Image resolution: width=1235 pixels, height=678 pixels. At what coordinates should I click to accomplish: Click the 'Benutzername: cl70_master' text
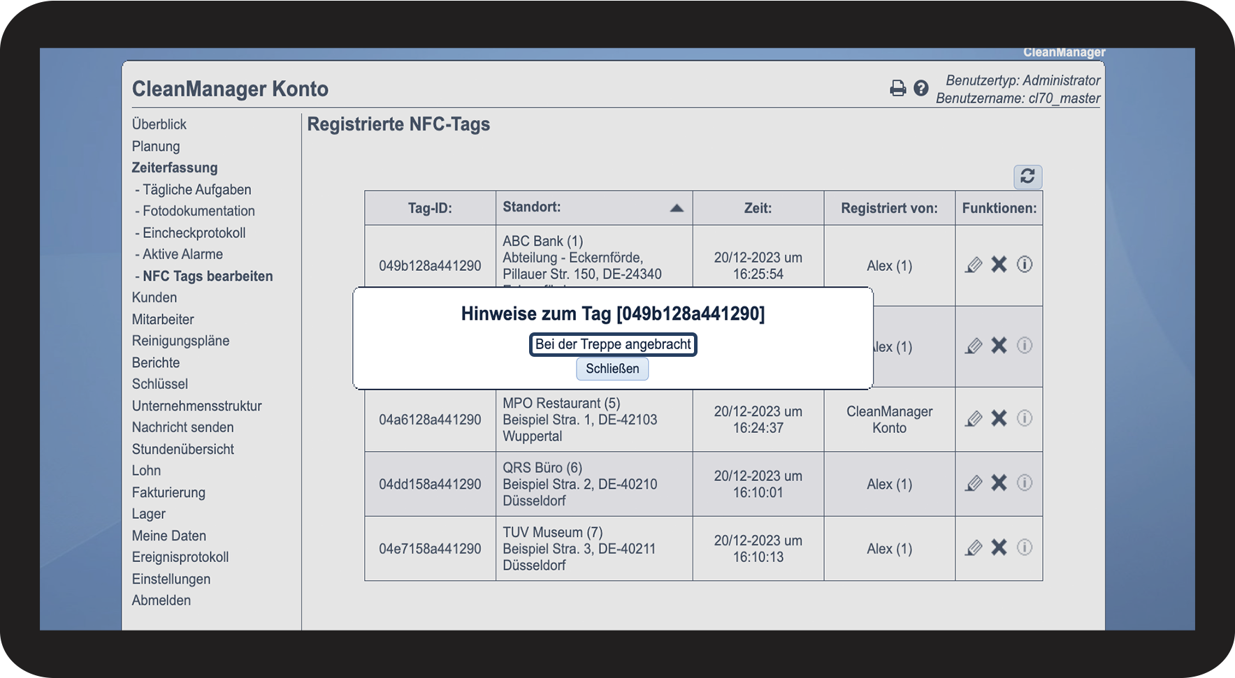pos(1018,98)
